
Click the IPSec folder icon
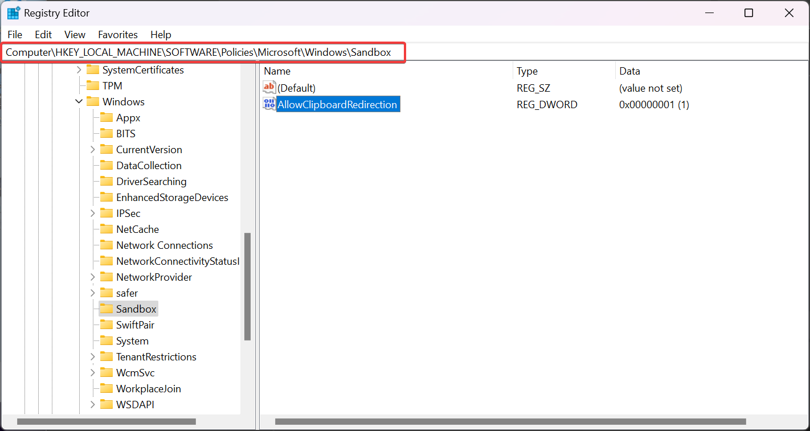pos(107,214)
